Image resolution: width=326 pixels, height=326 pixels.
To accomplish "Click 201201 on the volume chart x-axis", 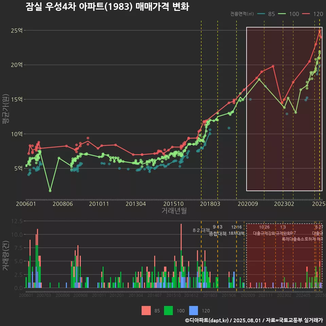I will pos(116,295).
